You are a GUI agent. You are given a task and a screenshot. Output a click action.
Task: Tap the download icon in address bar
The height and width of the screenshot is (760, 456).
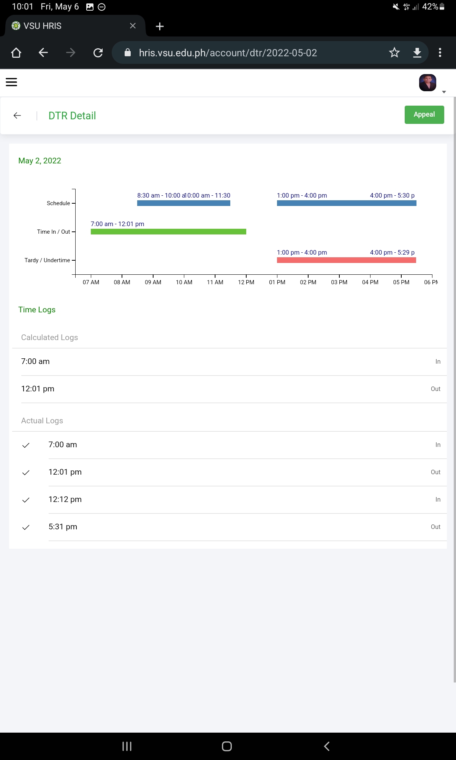tap(417, 53)
